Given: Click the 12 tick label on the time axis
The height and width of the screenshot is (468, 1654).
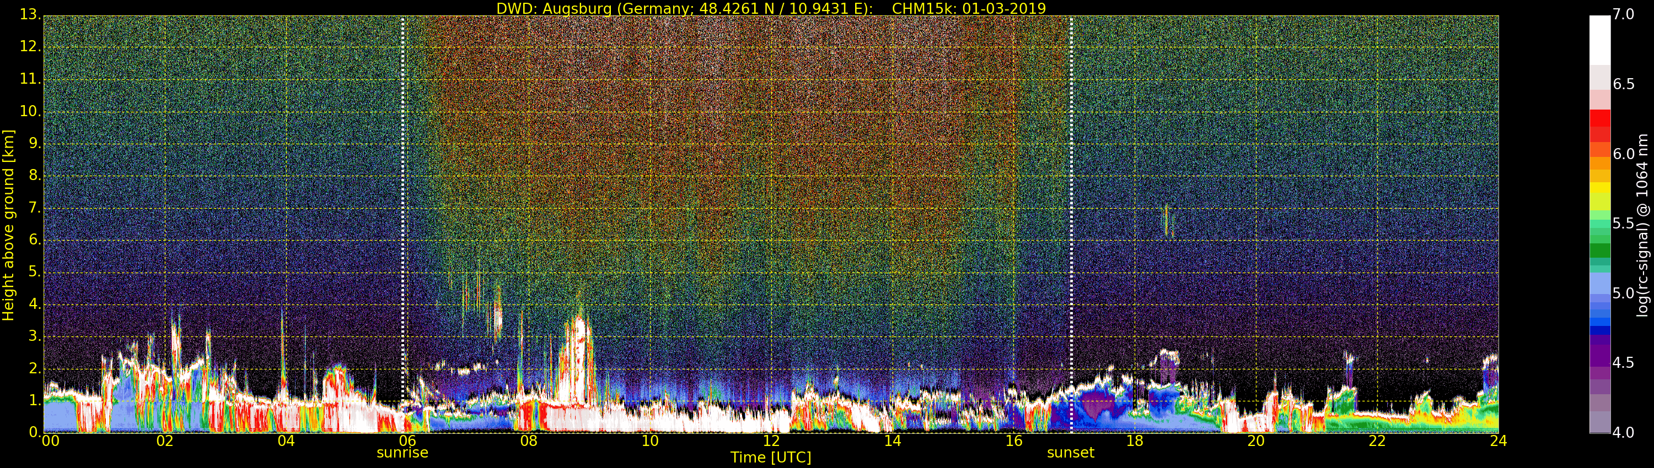Looking at the screenshot, I should click(x=771, y=441).
